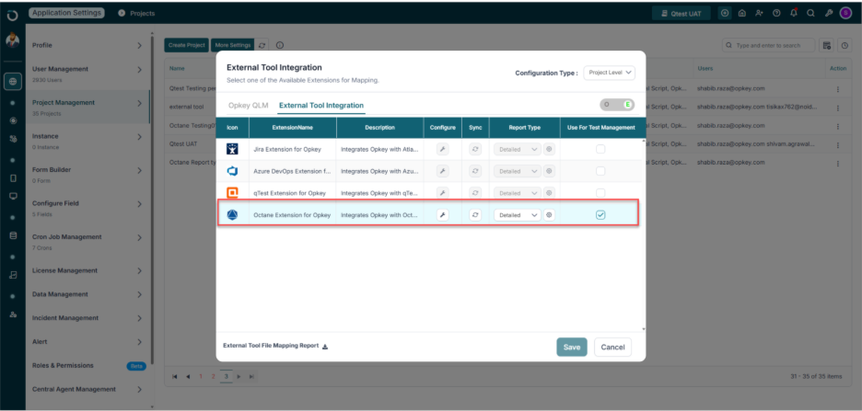Click the music-note file icon in left rail

(13, 276)
